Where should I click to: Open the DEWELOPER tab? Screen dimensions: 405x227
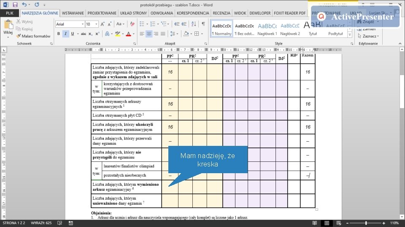260,13
